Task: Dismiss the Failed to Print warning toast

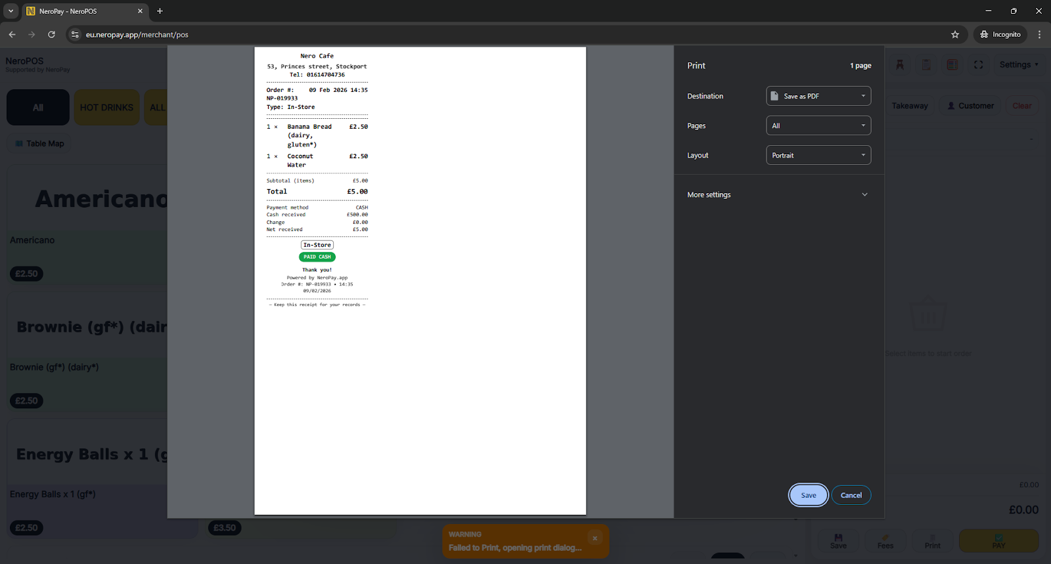Action: point(594,538)
